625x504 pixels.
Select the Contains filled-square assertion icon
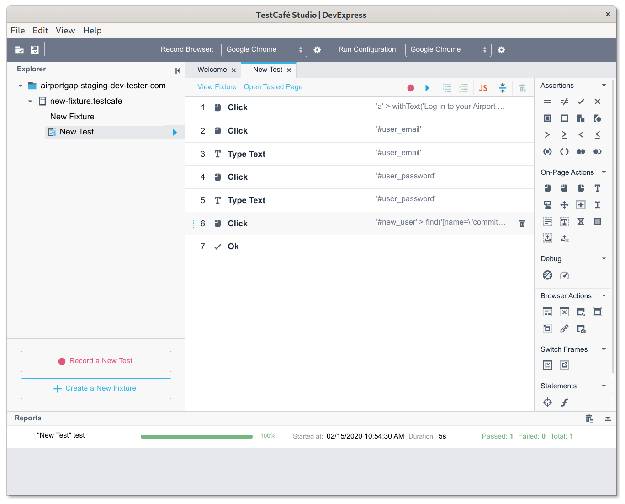547,118
